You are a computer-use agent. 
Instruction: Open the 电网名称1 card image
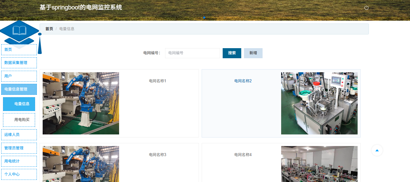pyautogui.click(x=81, y=103)
